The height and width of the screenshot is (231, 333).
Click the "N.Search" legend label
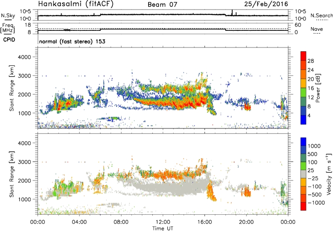pos(321,15)
